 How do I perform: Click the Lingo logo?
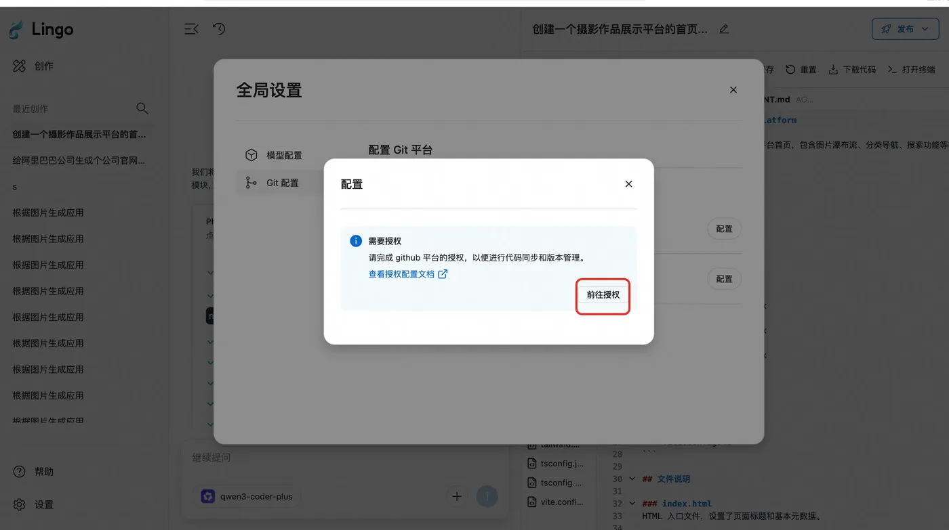pyautogui.click(x=41, y=30)
